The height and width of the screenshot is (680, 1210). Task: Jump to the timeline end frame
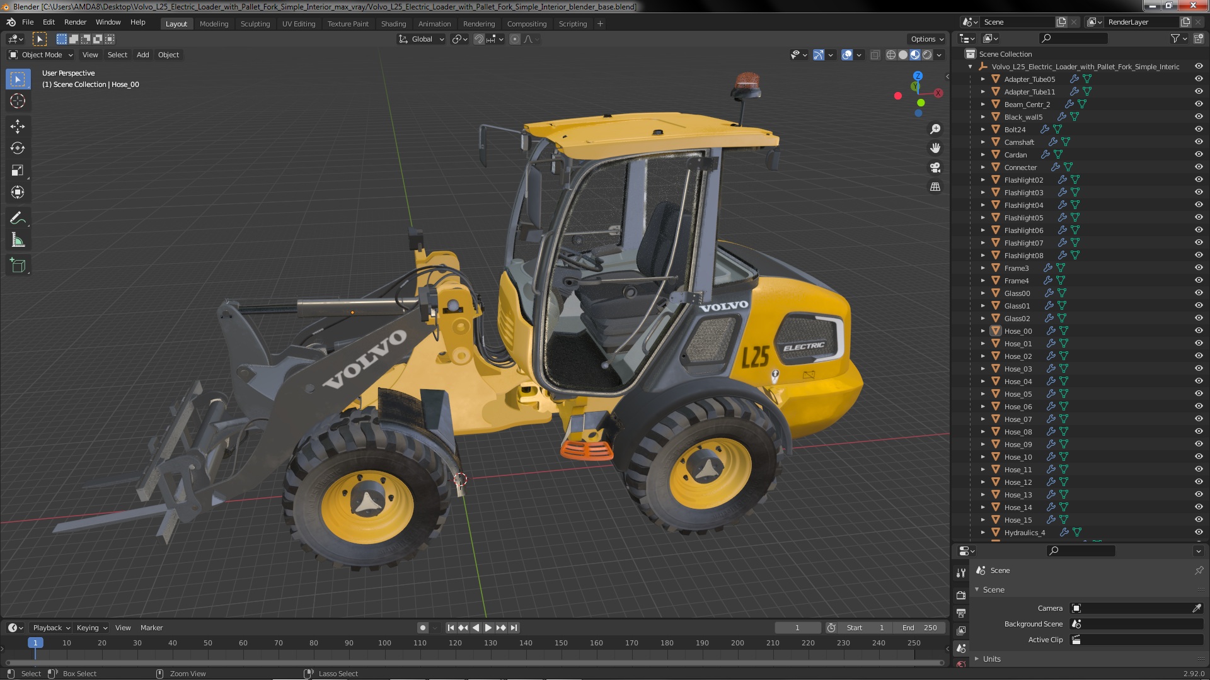point(514,628)
